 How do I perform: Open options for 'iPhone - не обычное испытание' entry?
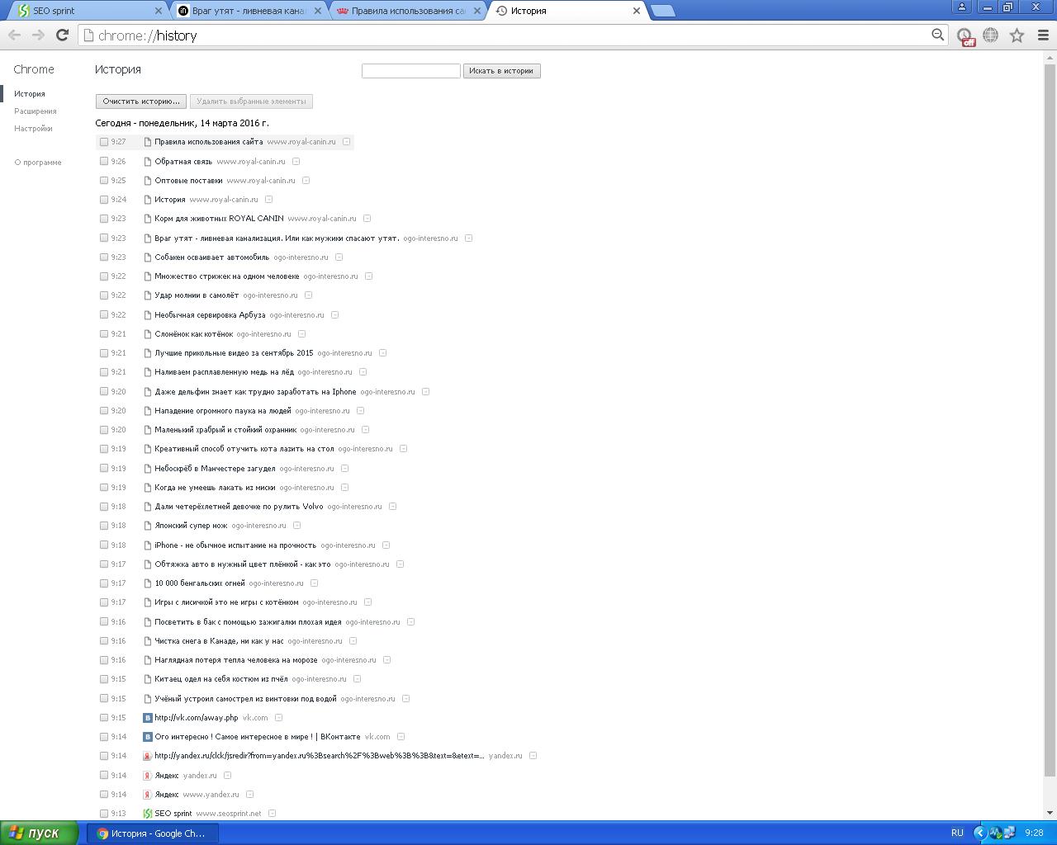pos(386,545)
